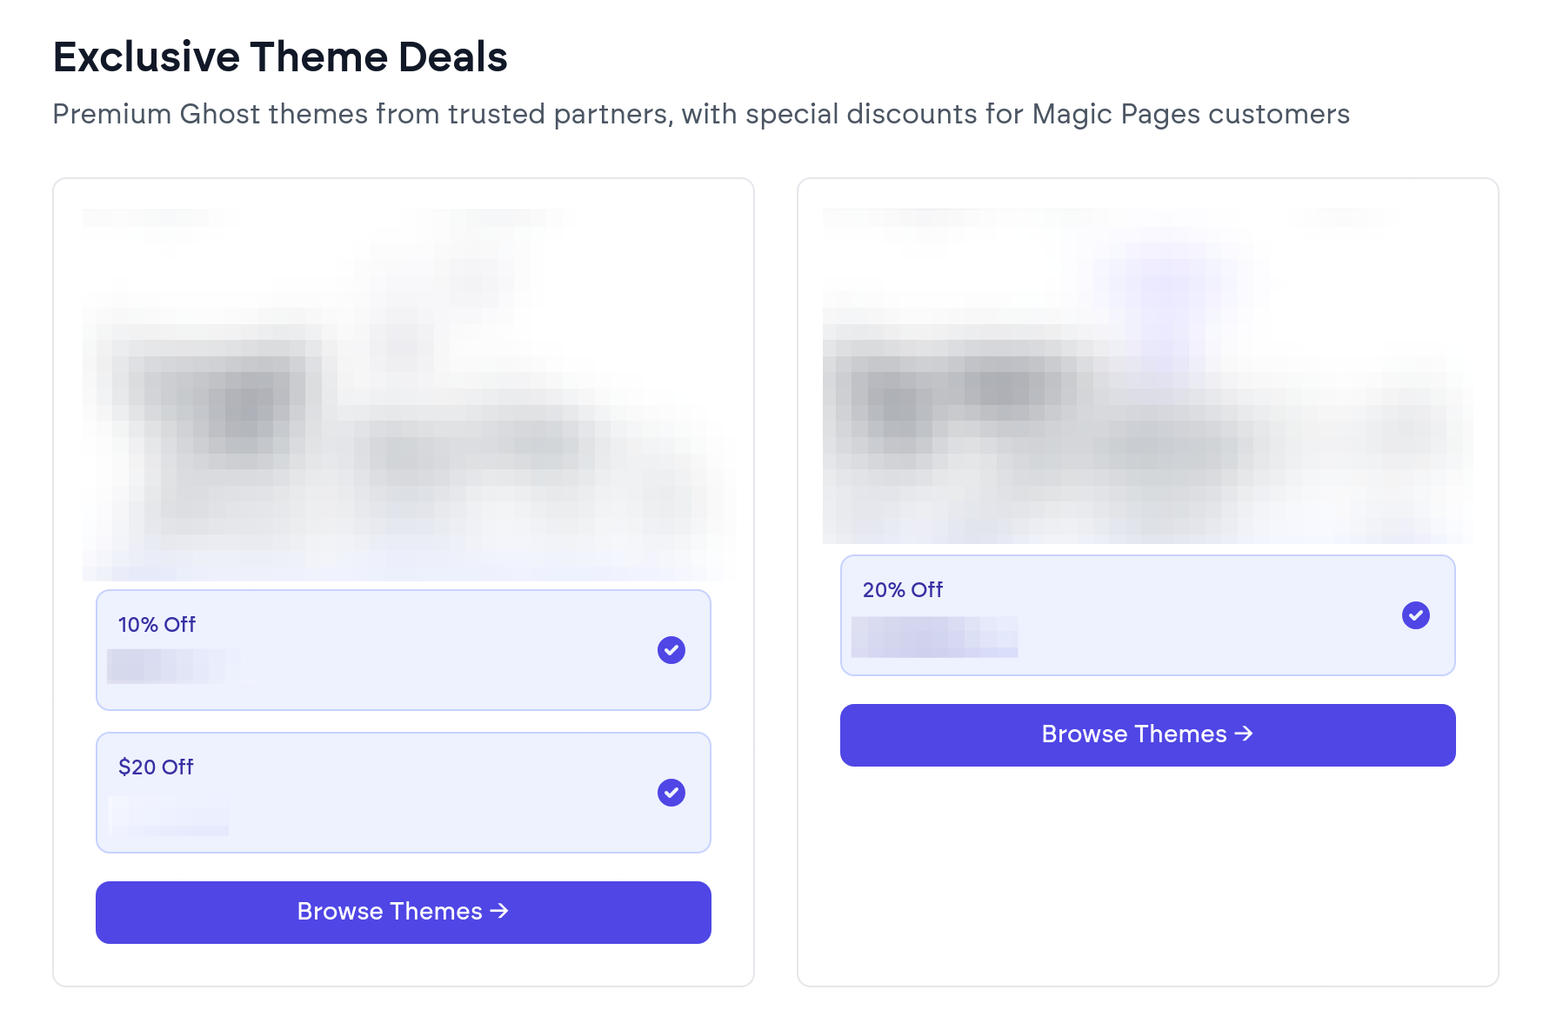The width and height of the screenshot is (1543, 1036).
Task: Click the blurred code under 10% Off
Action: pos(173,667)
